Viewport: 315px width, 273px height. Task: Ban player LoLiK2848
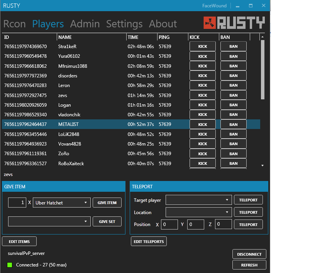[234, 134]
